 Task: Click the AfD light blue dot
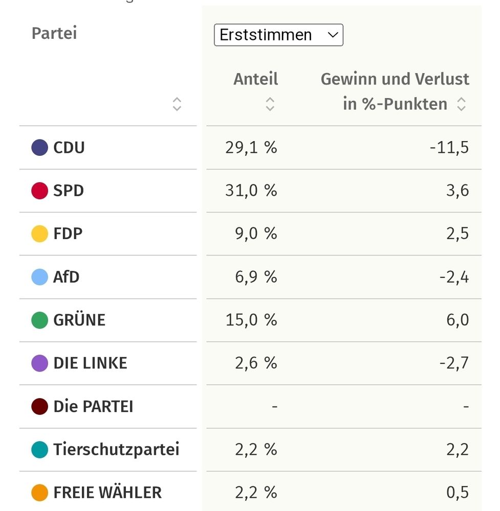tap(38, 277)
